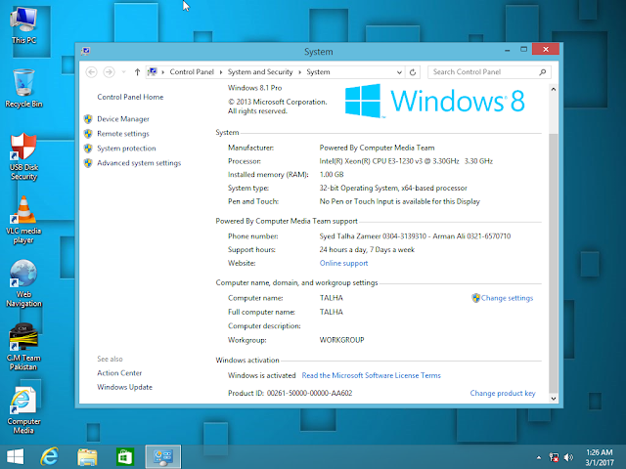Open the Windows Store taskbar icon
This screenshot has width=626, height=469.
tap(124, 457)
